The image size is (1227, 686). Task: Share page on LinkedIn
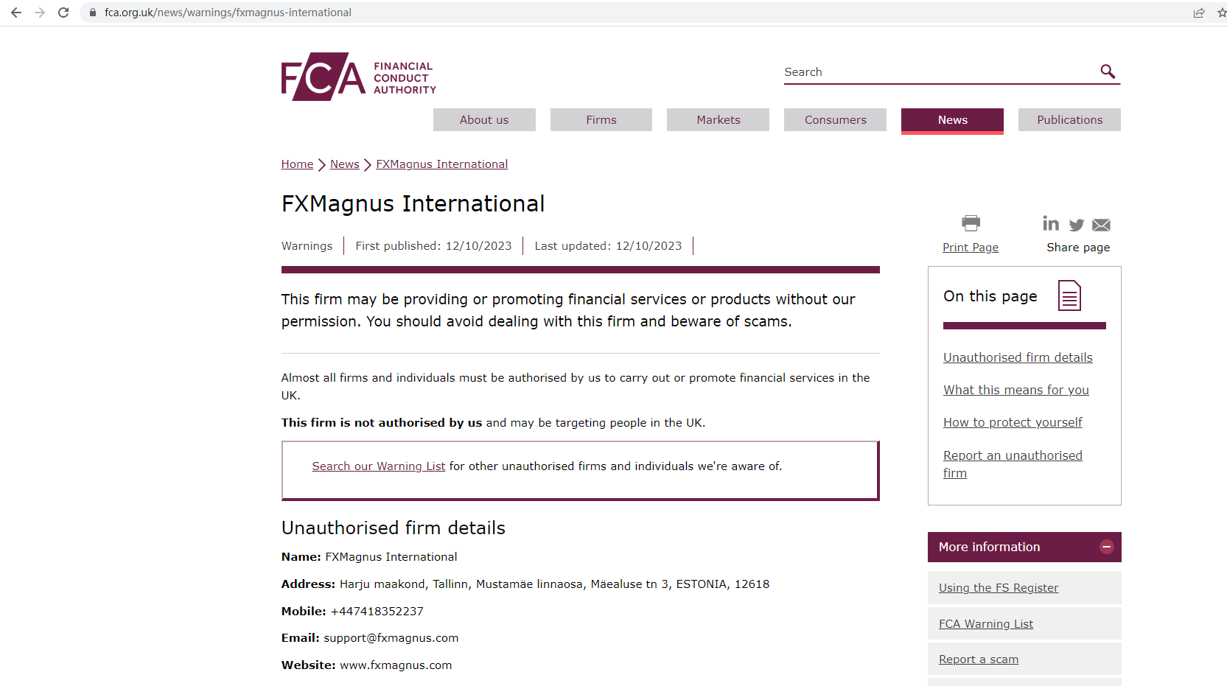[x=1051, y=223]
